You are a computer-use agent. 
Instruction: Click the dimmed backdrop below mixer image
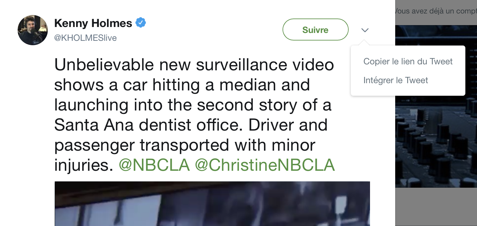(x=435, y=207)
